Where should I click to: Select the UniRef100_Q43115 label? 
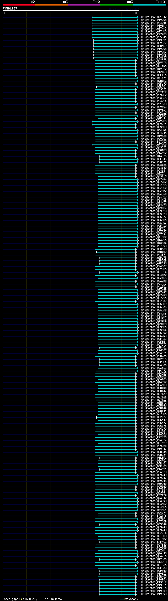(x=154, y=176)
